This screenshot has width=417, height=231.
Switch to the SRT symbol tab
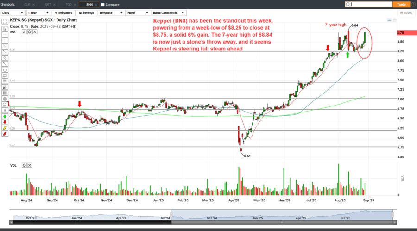point(48,5)
